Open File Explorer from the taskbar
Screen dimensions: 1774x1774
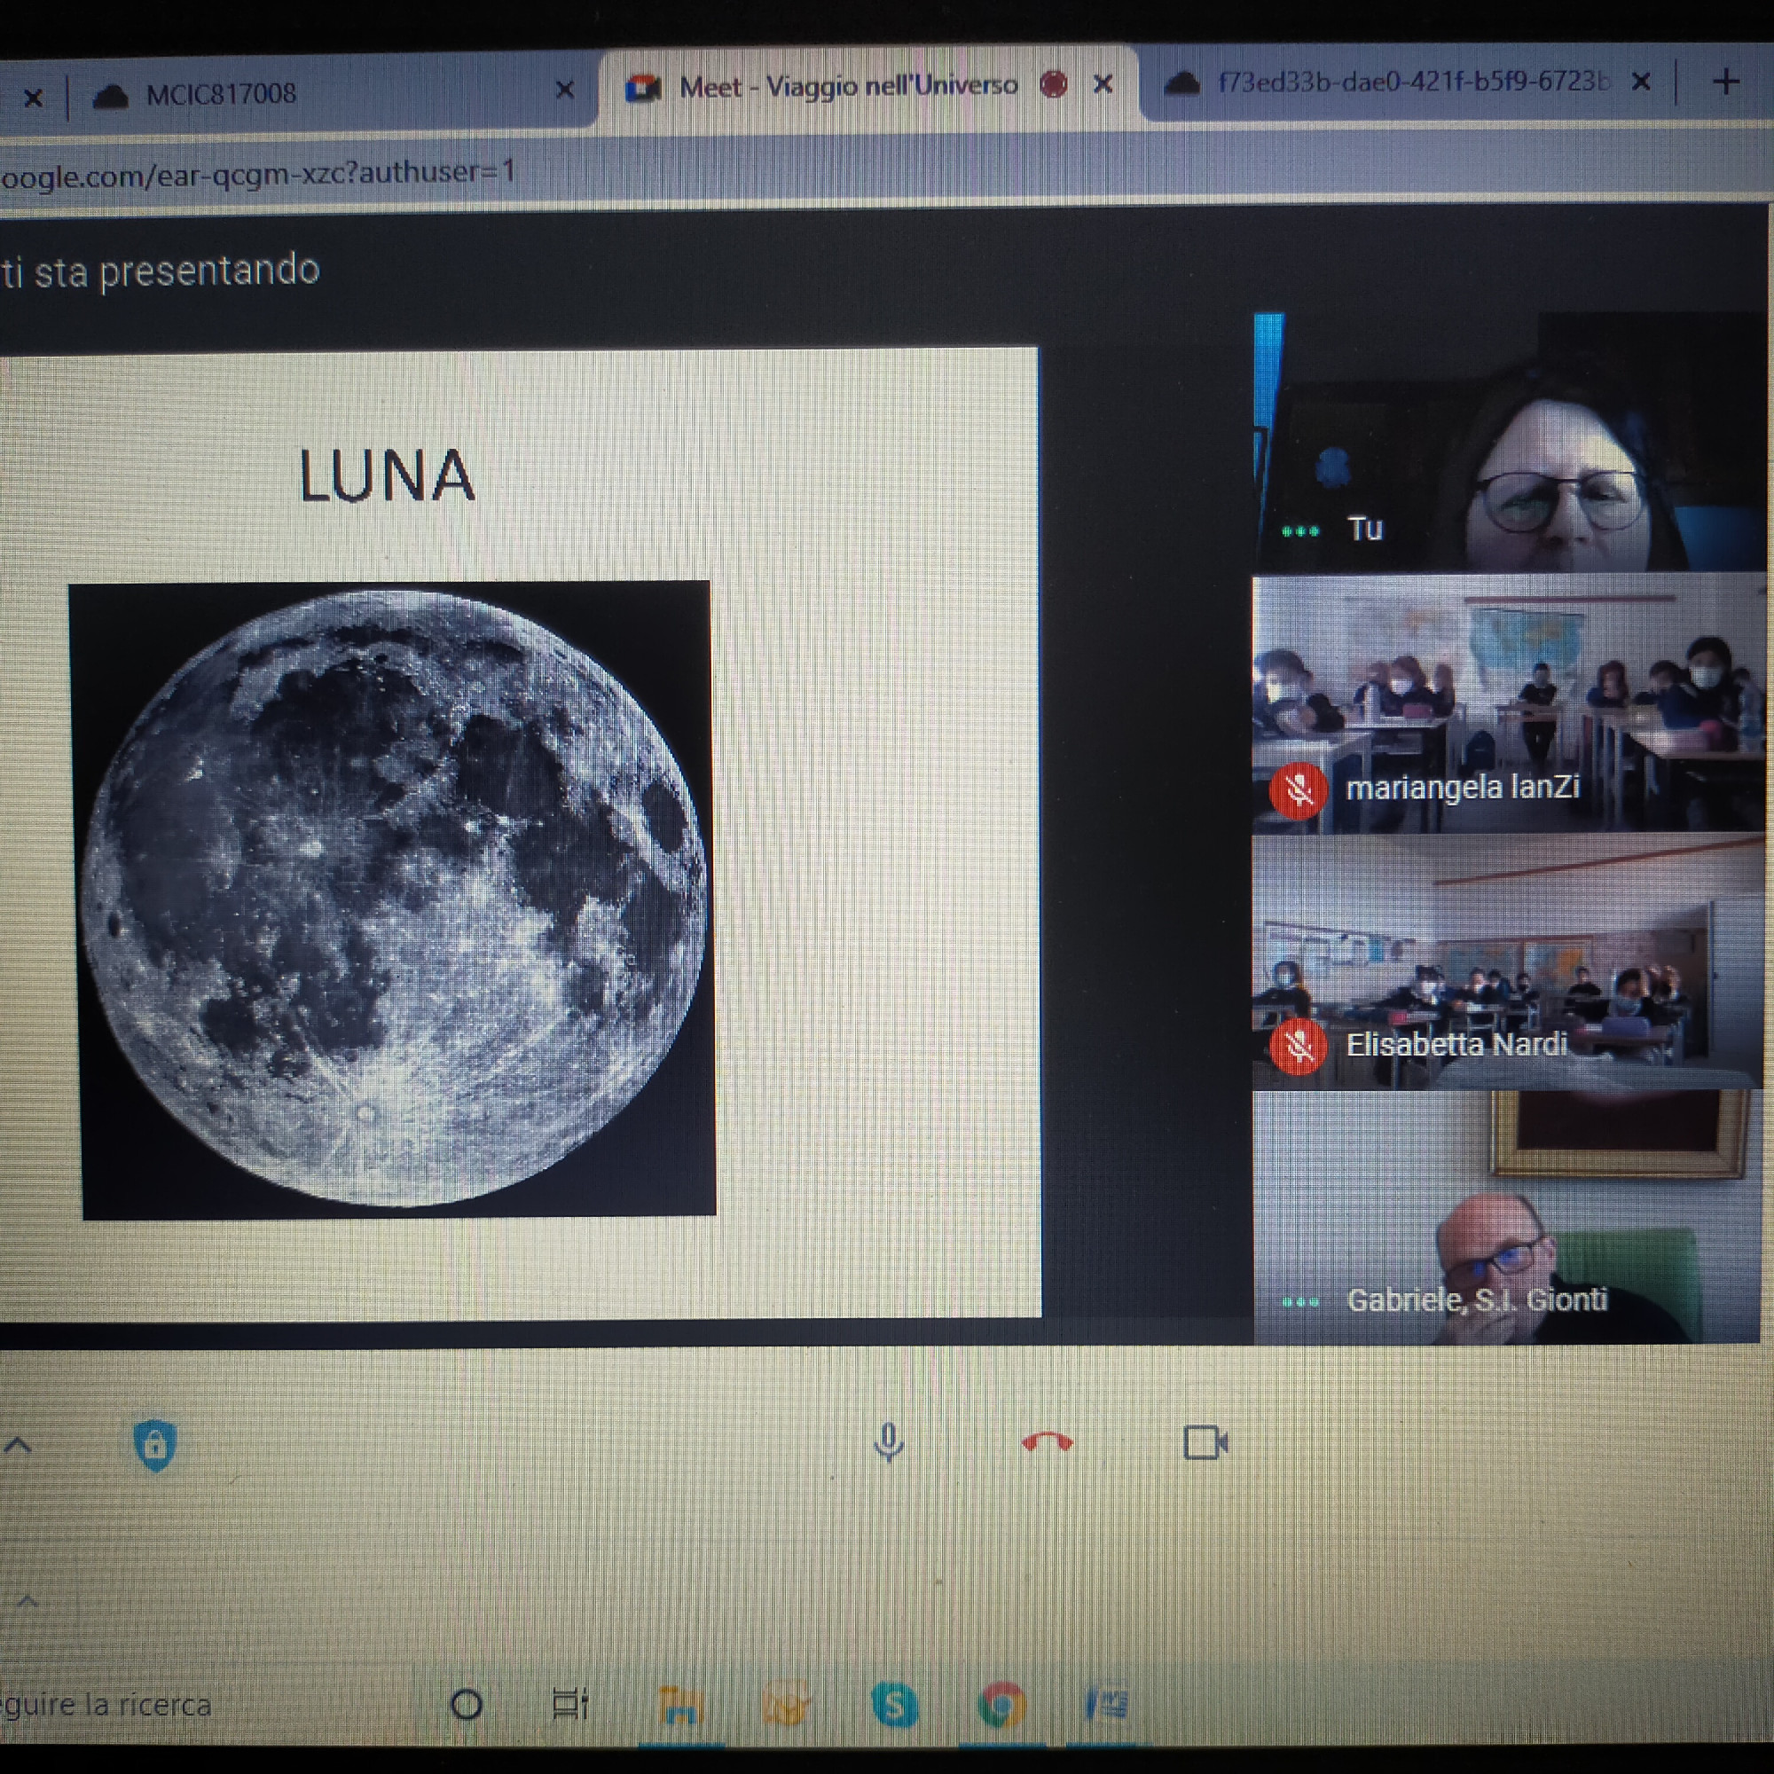[x=680, y=1706]
